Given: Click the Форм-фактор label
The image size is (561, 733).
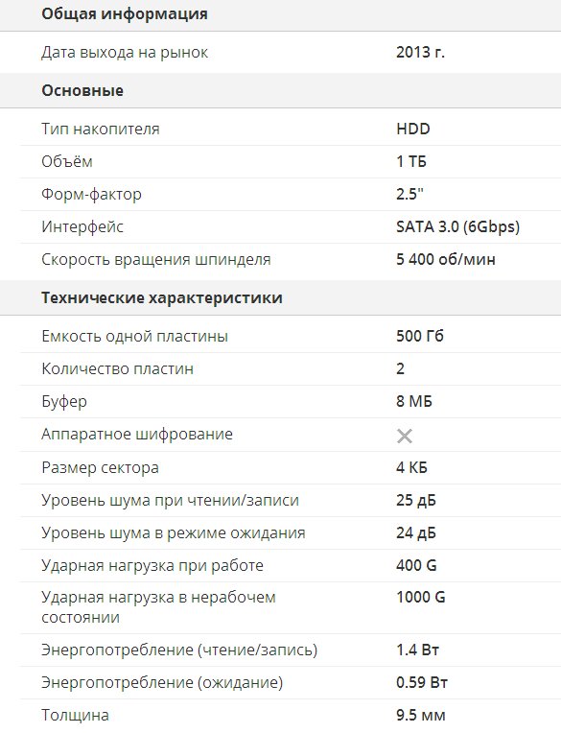Looking at the screenshot, I should [91, 194].
